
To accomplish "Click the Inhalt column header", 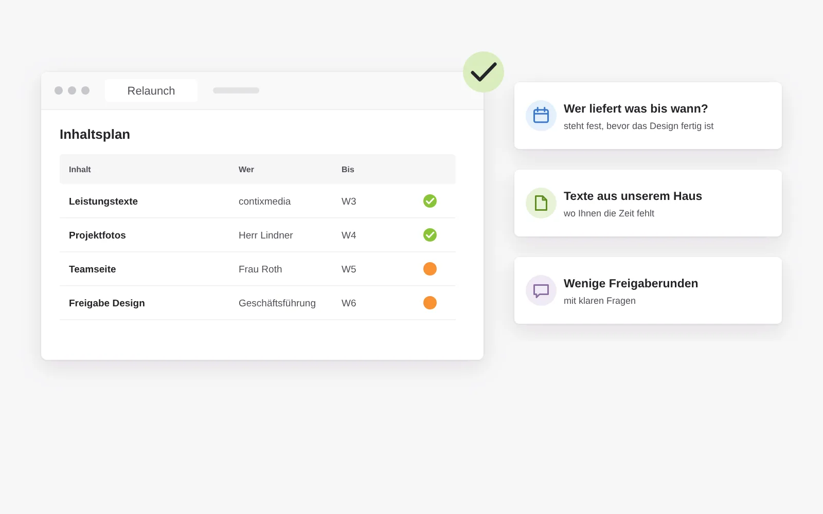I will pos(80,170).
